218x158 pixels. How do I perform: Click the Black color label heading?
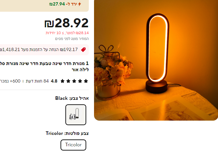pos(72,98)
